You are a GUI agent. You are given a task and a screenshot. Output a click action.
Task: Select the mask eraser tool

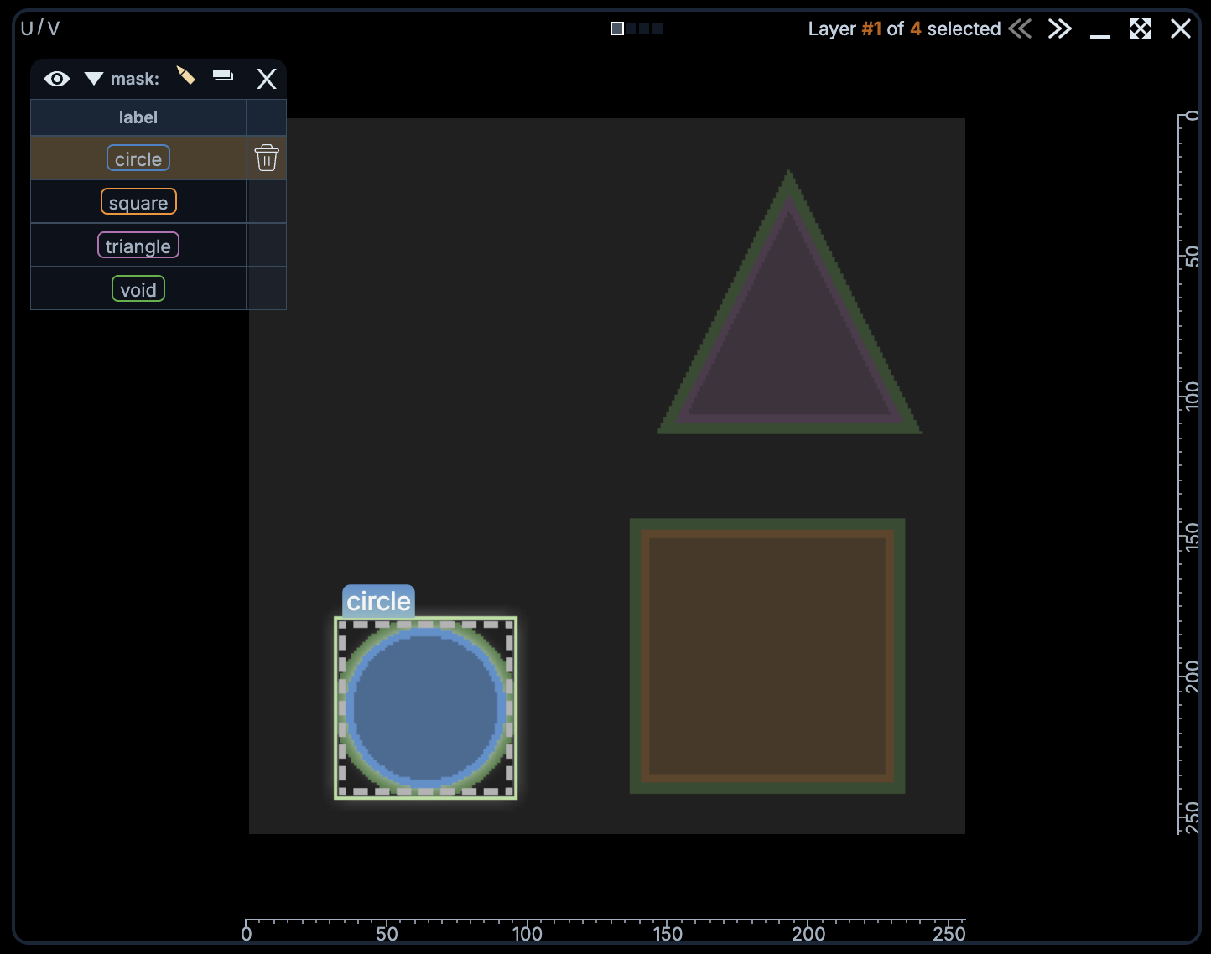(223, 76)
